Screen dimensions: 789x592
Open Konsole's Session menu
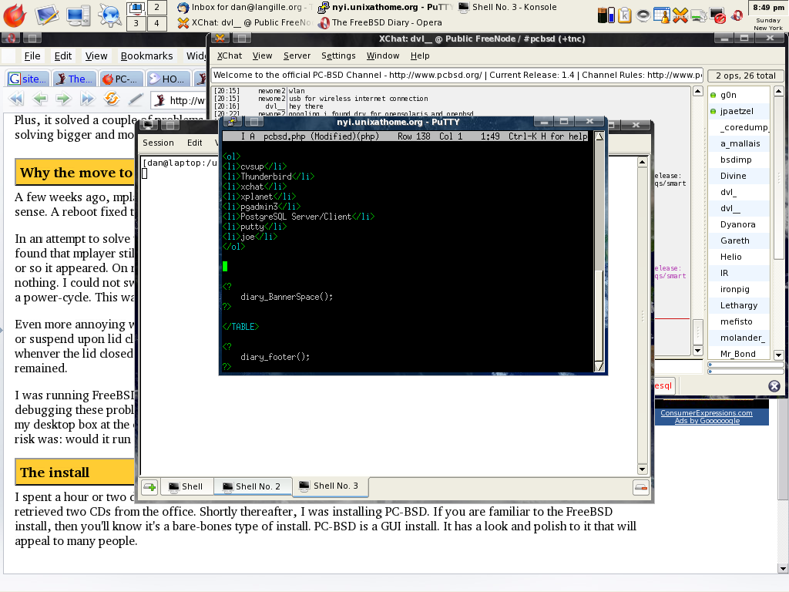click(x=158, y=143)
